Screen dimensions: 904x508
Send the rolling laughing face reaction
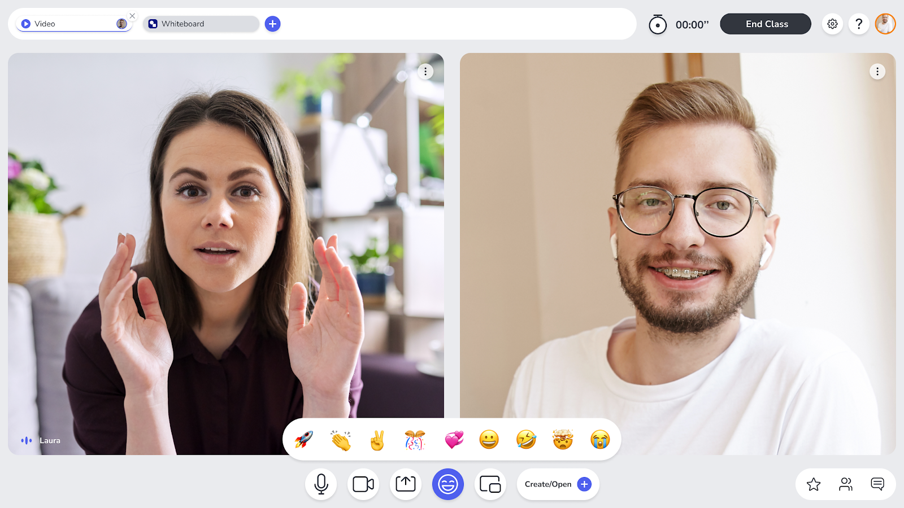coord(526,439)
